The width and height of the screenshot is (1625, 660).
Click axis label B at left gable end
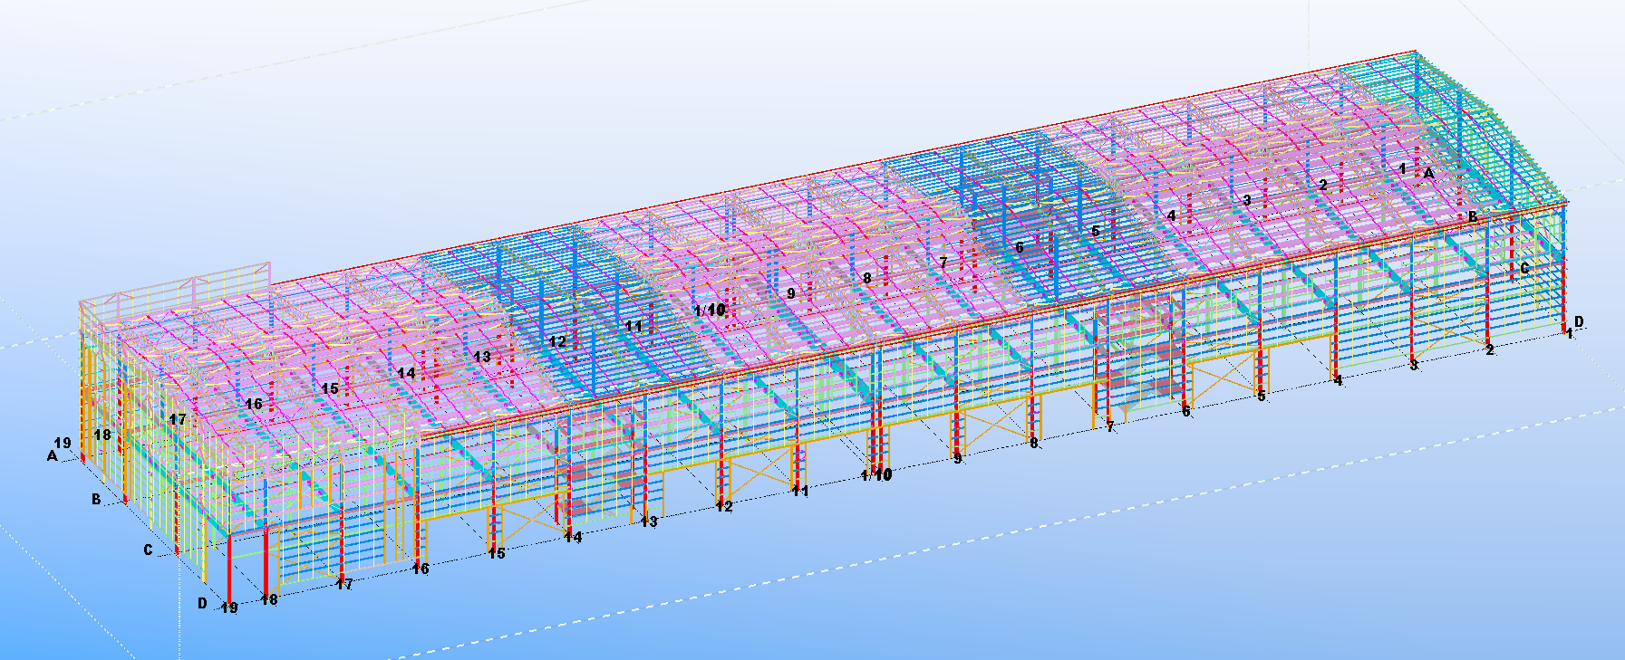[96, 499]
